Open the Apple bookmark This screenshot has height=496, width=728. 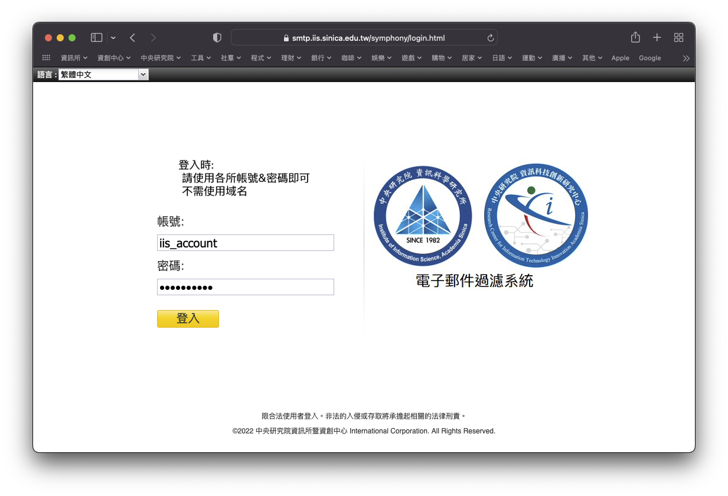621,58
